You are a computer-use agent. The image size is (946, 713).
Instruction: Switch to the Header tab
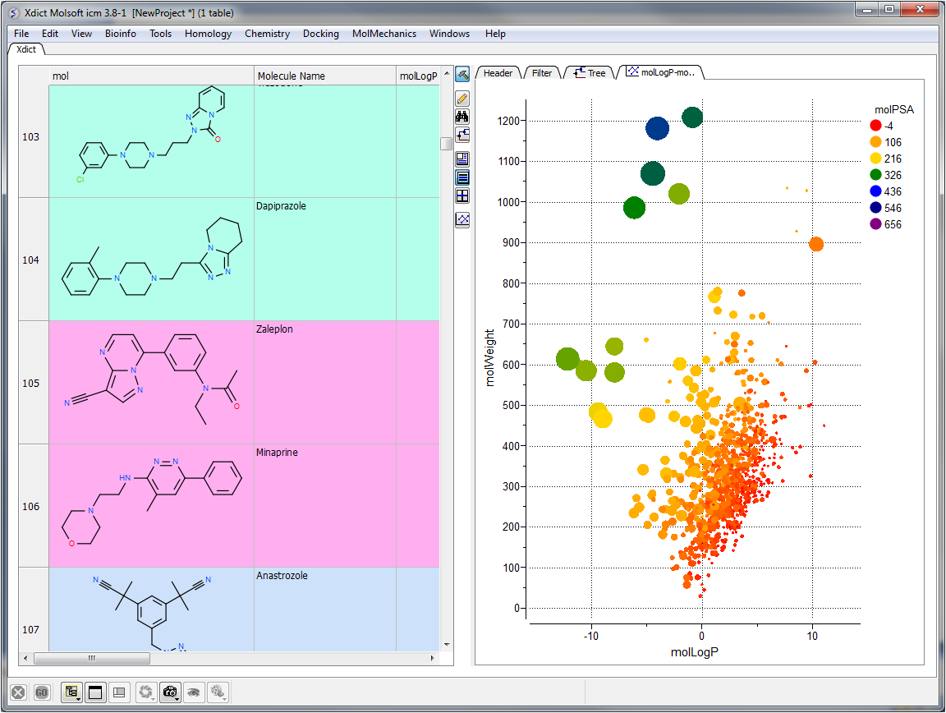498,73
